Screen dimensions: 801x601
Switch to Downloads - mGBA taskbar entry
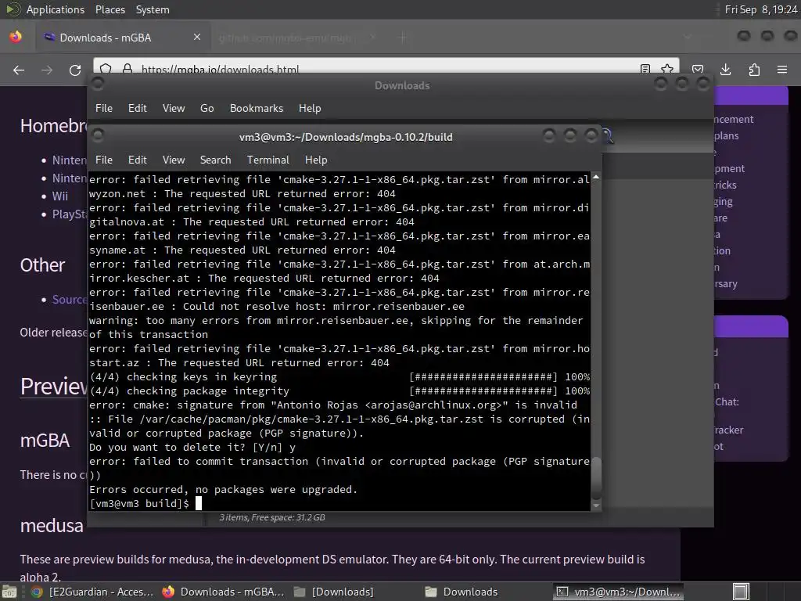tap(223, 592)
